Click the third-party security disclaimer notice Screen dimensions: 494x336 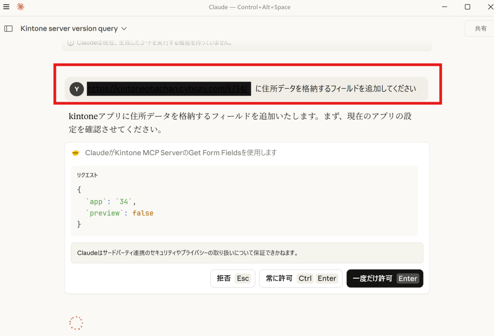click(247, 253)
